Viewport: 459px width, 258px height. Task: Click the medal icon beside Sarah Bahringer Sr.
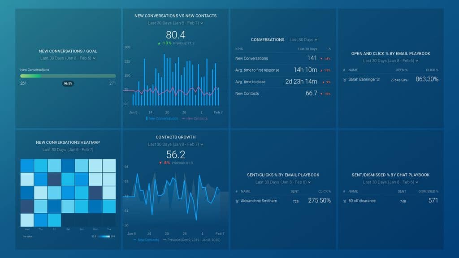[x=344, y=80]
